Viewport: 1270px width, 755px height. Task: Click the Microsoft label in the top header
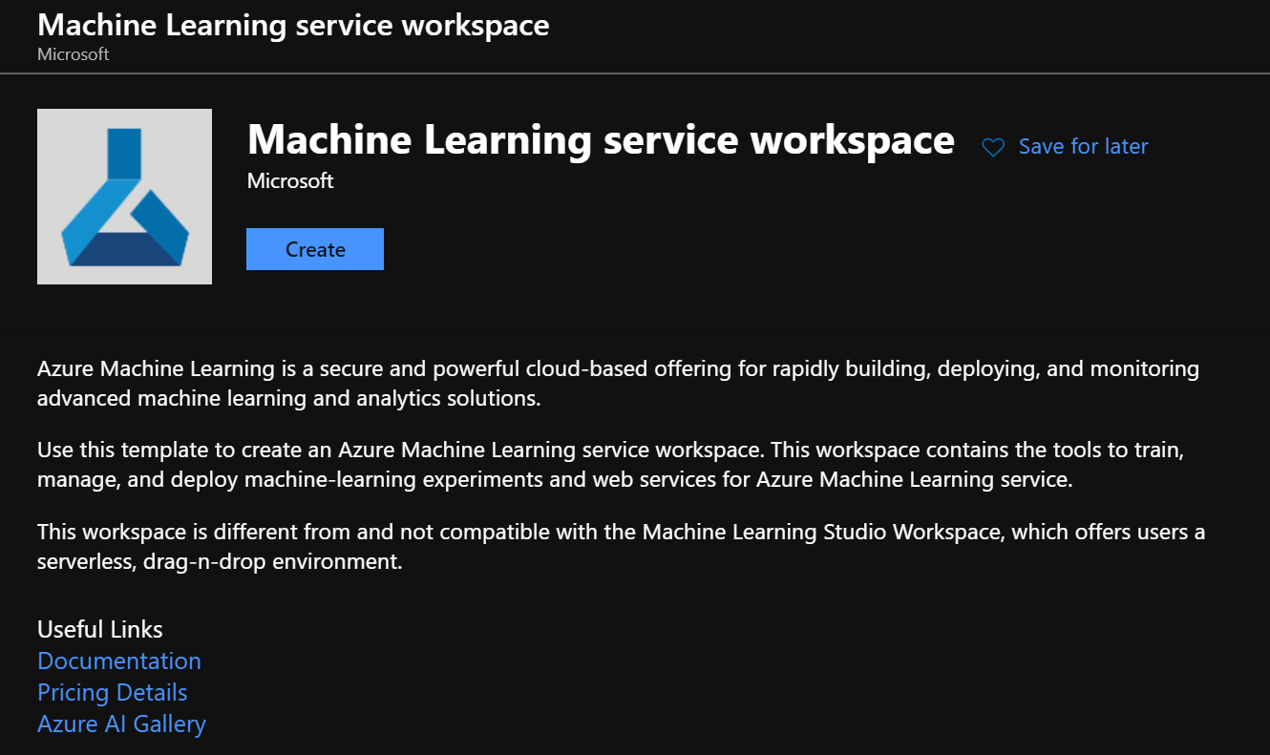point(74,54)
